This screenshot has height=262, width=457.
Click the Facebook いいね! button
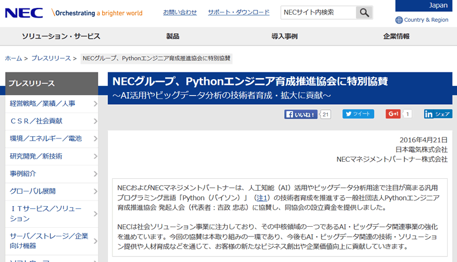point(301,114)
